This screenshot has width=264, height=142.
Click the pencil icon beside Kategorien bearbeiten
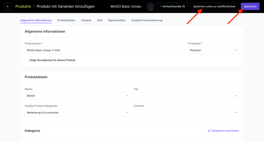[209, 131]
